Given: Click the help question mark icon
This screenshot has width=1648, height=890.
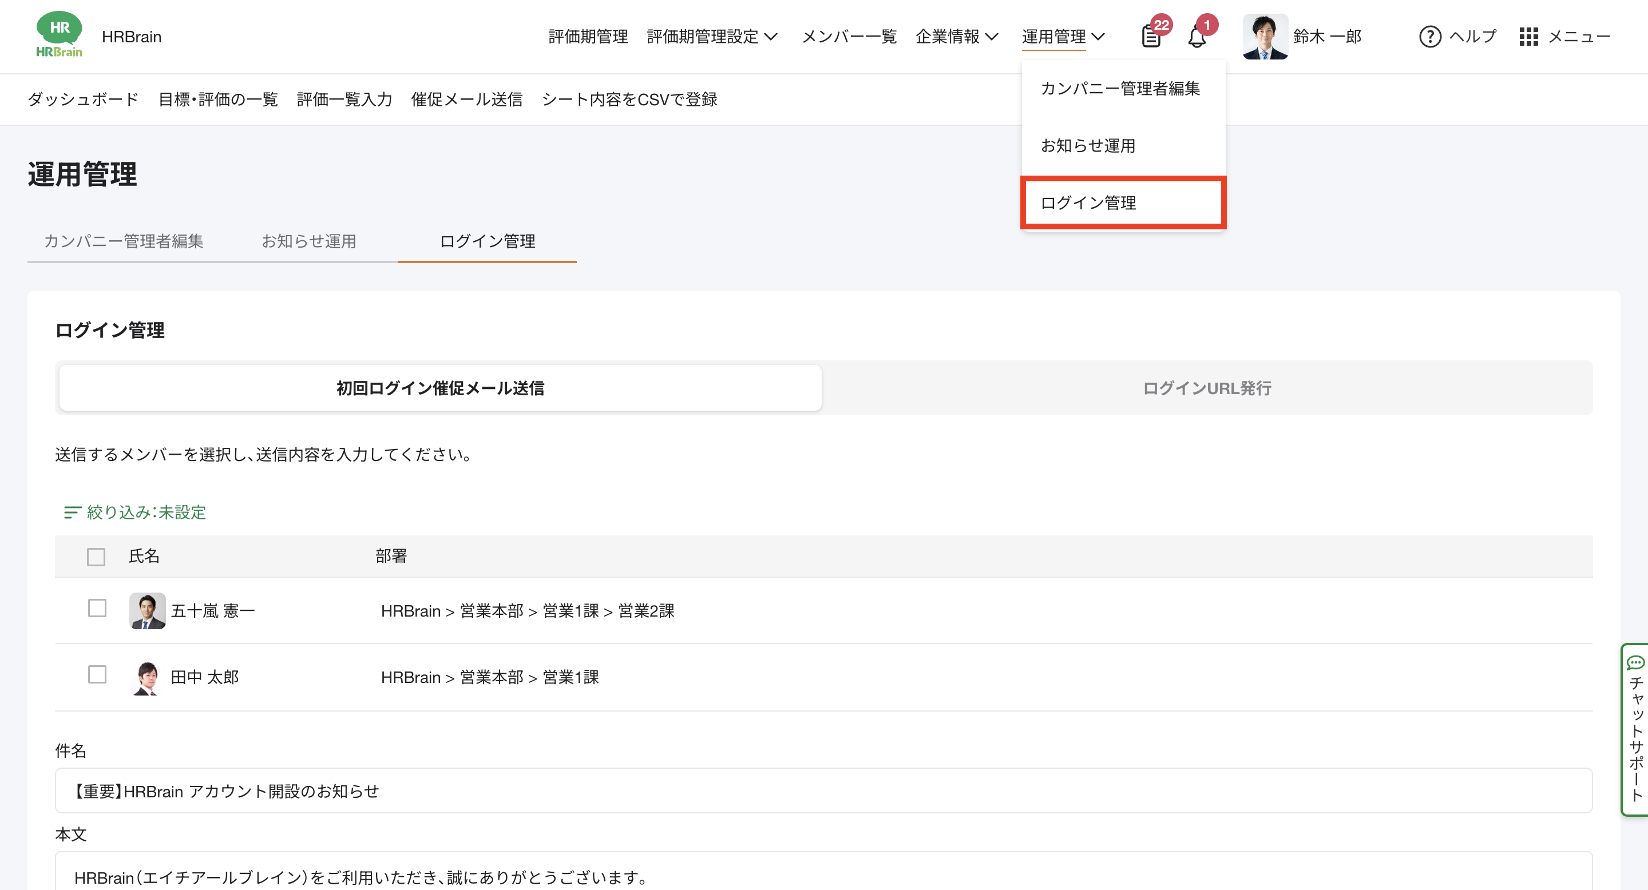Looking at the screenshot, I should (x=1430, y=37).
